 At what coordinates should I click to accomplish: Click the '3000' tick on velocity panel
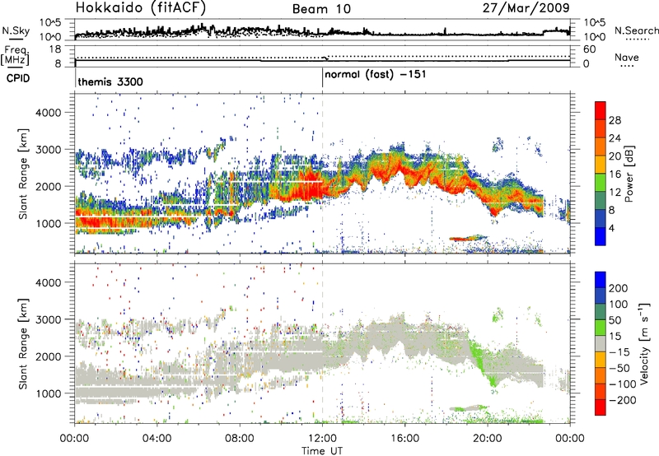click(49, 319)
